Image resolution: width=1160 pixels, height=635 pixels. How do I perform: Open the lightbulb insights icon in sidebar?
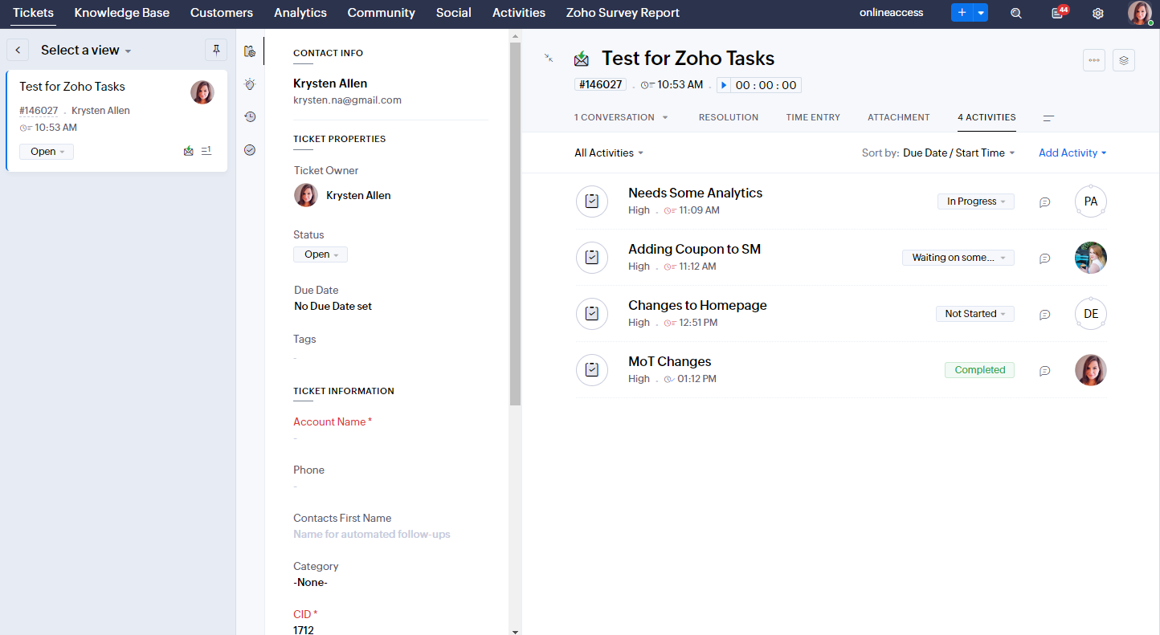click(250, 83)
